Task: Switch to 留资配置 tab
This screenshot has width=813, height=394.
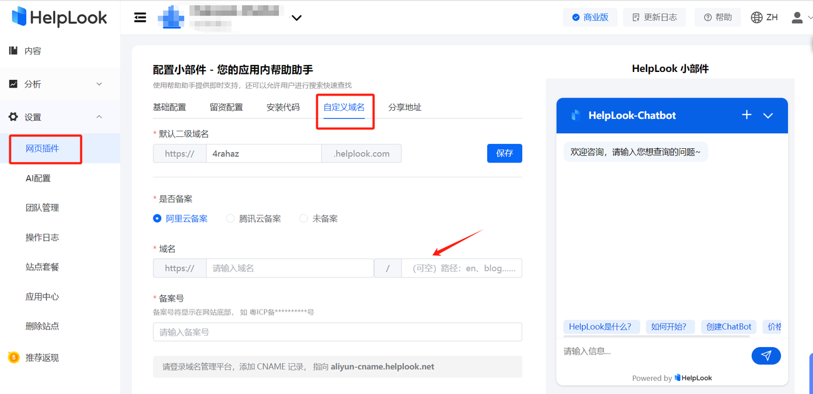Action: 226,107
